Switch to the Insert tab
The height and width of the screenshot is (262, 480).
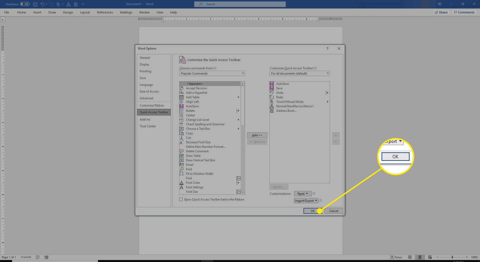click(x=37, y=12)
